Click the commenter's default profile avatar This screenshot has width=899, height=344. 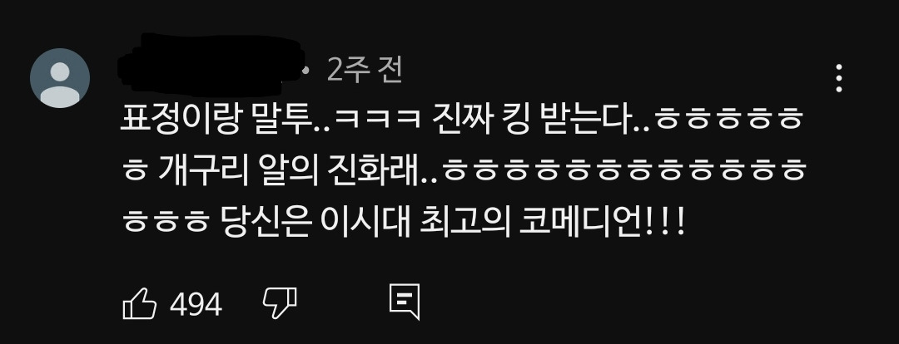tap(60, 78)
